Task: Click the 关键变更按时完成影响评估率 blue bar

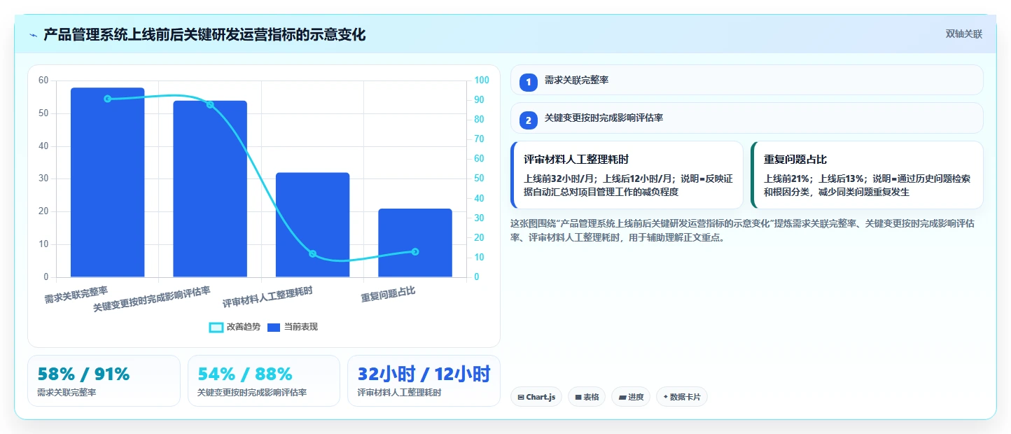Action: (210, 189)
